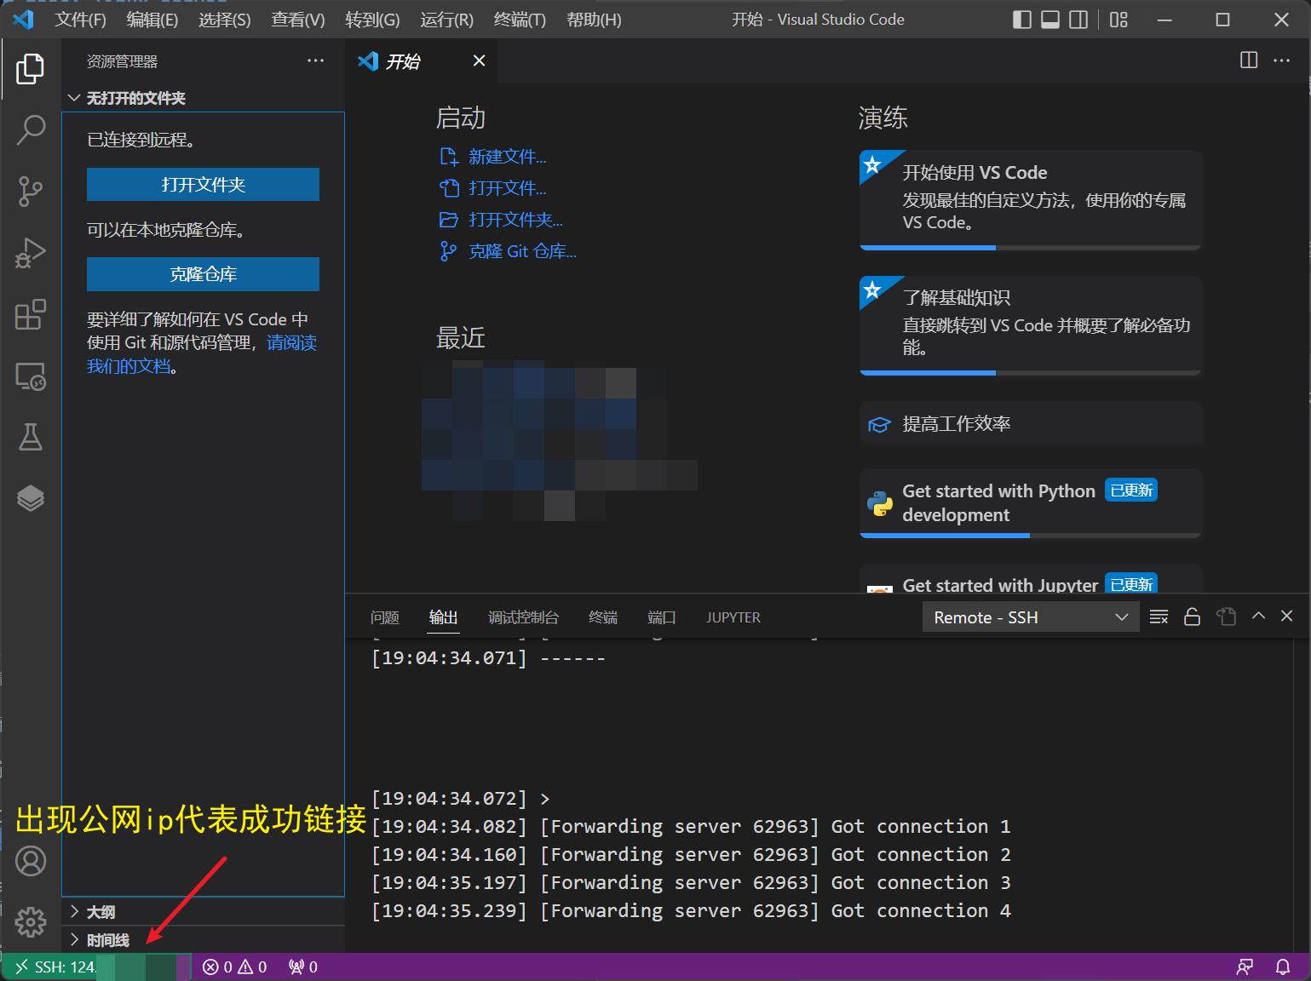Open Customize Layout button
This screenshot has width=1311, height=981.
point(1119,20)
